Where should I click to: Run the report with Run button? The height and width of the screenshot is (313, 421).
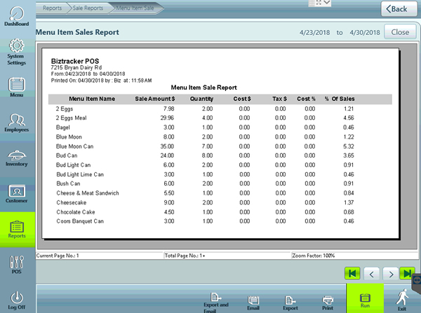tap(365, 298)
